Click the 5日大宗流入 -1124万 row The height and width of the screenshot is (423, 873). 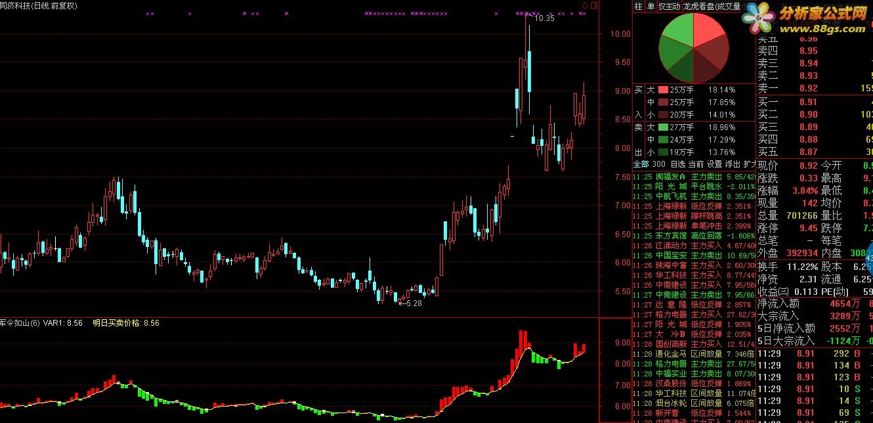coord(815,341)
